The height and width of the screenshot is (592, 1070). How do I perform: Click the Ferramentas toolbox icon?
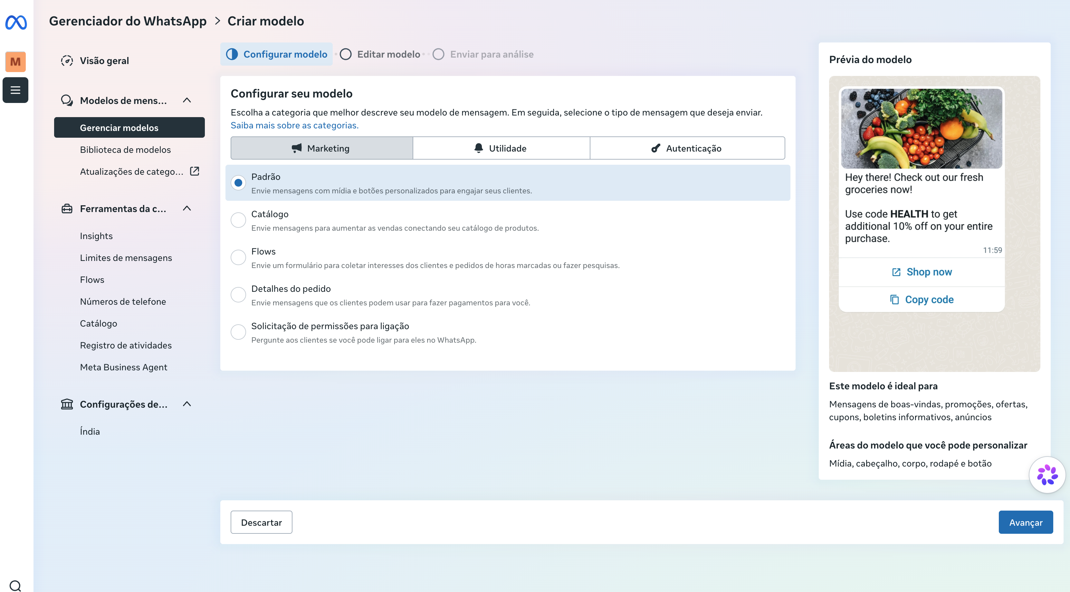[67, 209]
